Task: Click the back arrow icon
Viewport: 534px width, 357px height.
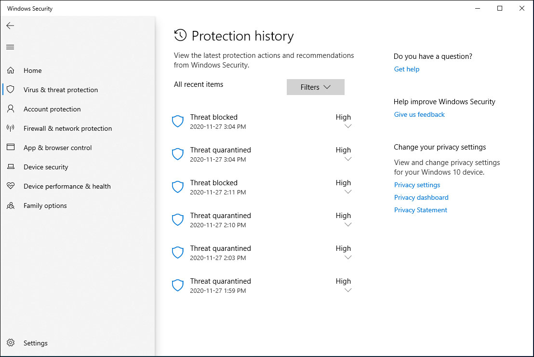Action: (10, 26)
